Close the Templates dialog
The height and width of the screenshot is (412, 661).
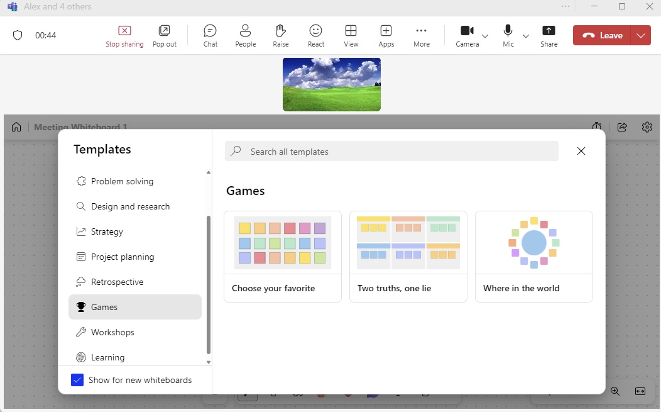pyautogui.click(x=581, y=151)
